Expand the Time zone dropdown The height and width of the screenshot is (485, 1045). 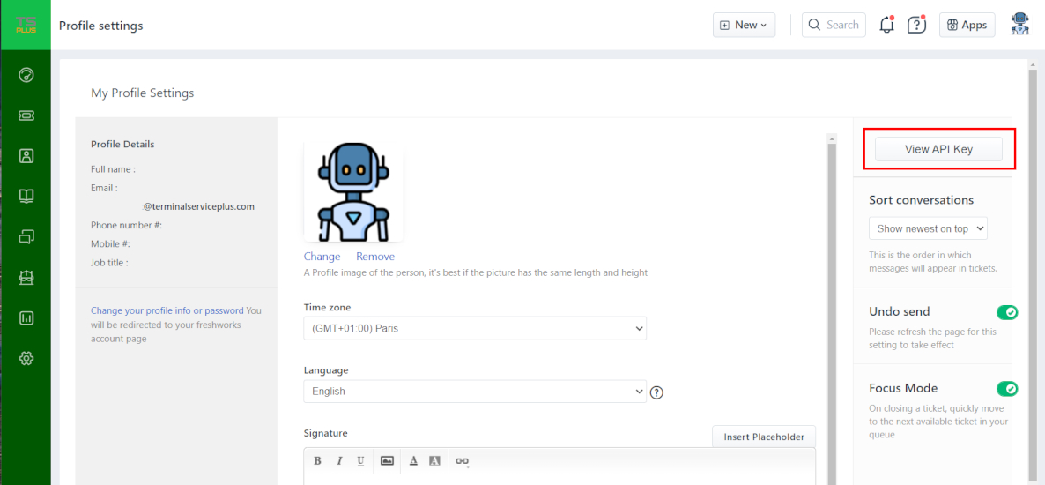coord(475,329)
